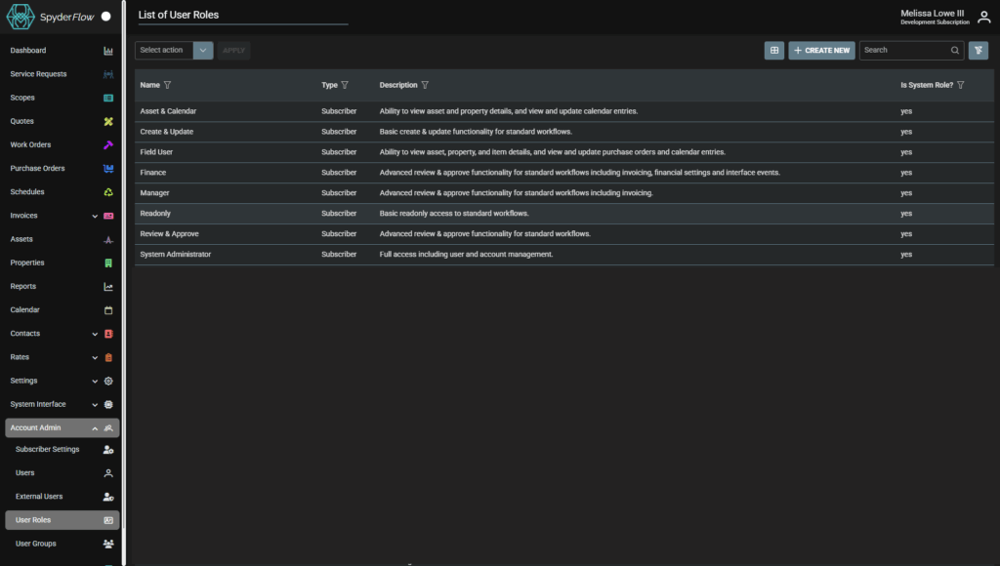Select the System Administrator role row
1000x566 pixels.
pos(176,255)
